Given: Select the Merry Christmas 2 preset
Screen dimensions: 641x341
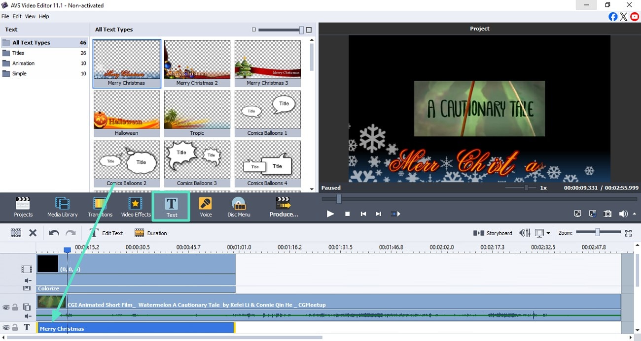Looking at the screenshot, I should point(197,63).
